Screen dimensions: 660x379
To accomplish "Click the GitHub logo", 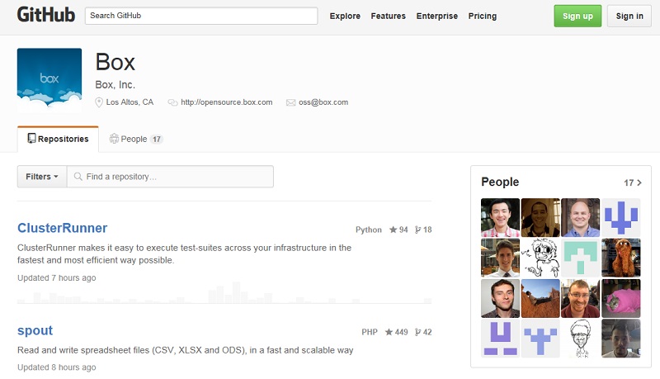I will [46, 15].
